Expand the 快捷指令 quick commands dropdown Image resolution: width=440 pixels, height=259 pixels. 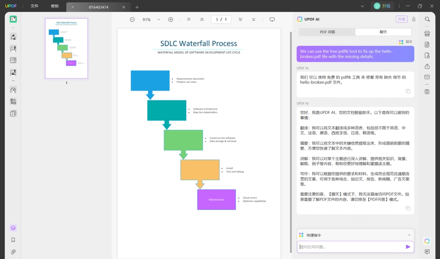coord(355,235)
